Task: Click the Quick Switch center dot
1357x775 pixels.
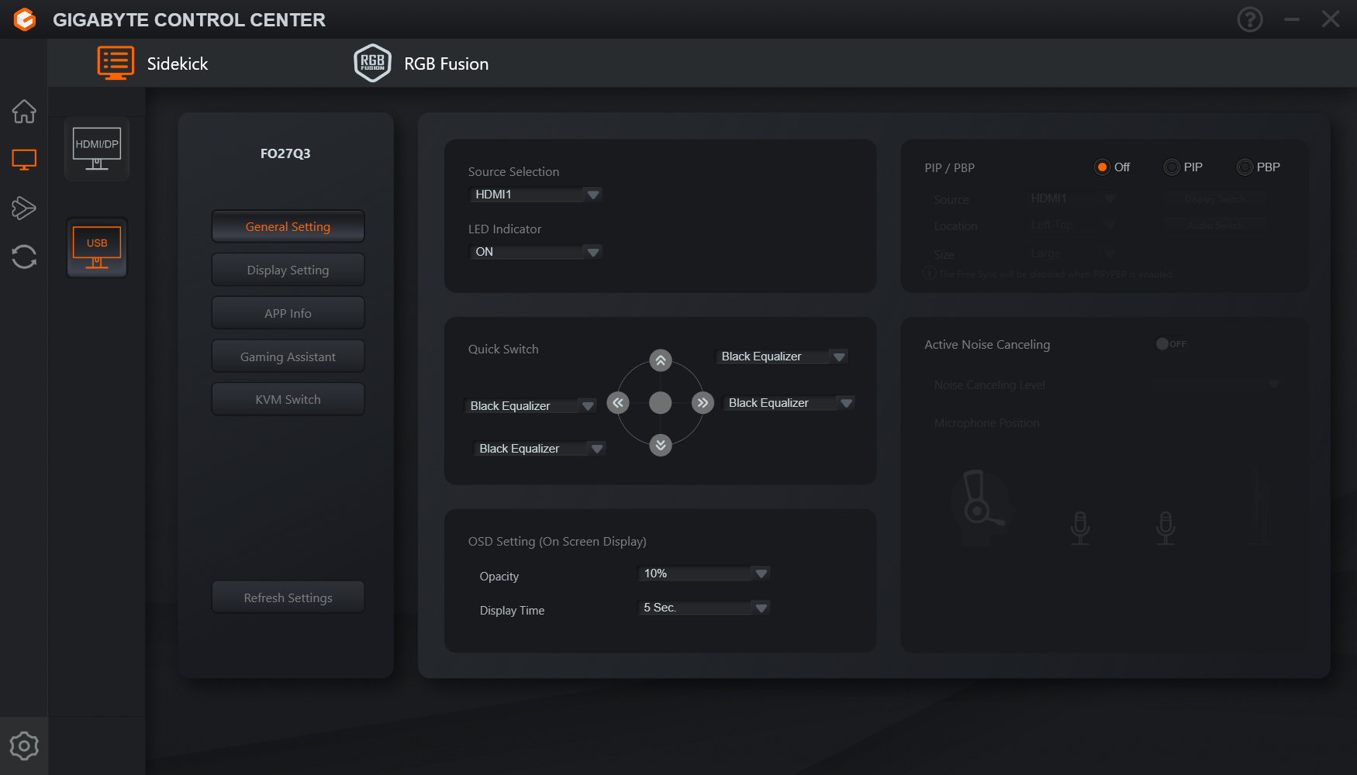Action: [661, 403]
